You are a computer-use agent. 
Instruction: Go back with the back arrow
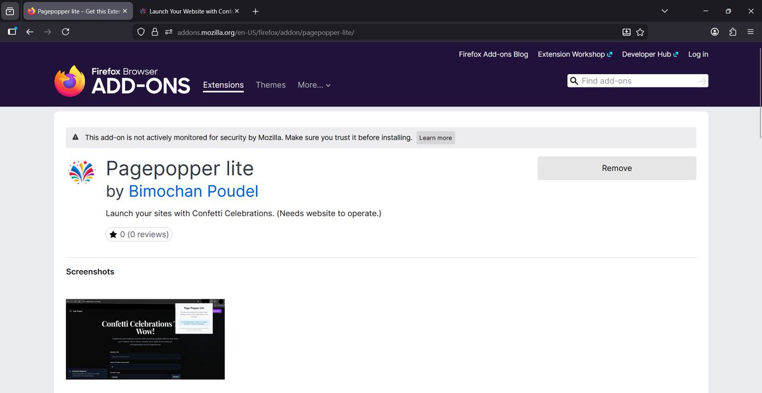[30, 32]
